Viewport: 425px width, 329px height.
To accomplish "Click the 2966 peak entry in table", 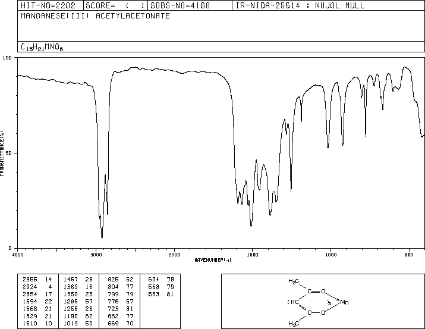I will 37,280.
